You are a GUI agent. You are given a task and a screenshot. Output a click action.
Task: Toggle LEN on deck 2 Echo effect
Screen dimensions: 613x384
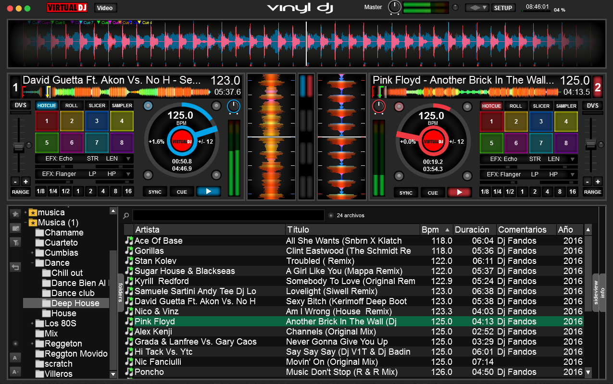click(x=554, y=159)
